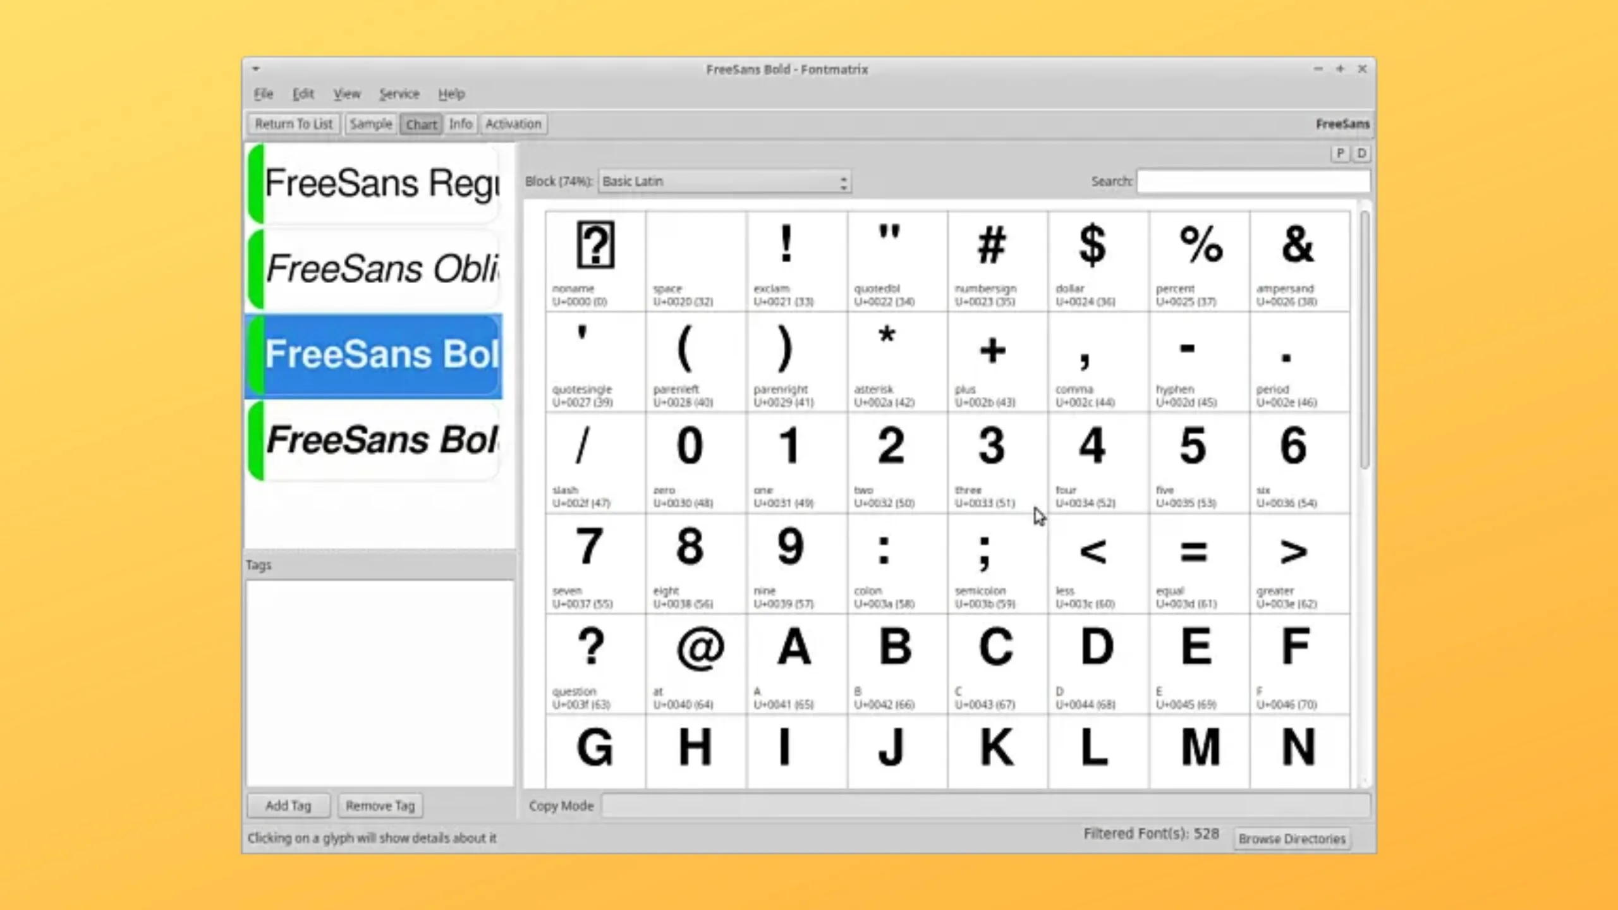The image size is (1618, 910).
Task: Click the 'Filtered Font(s): 528' status text
Action: pyautogui.click(x=1151, y=834)
